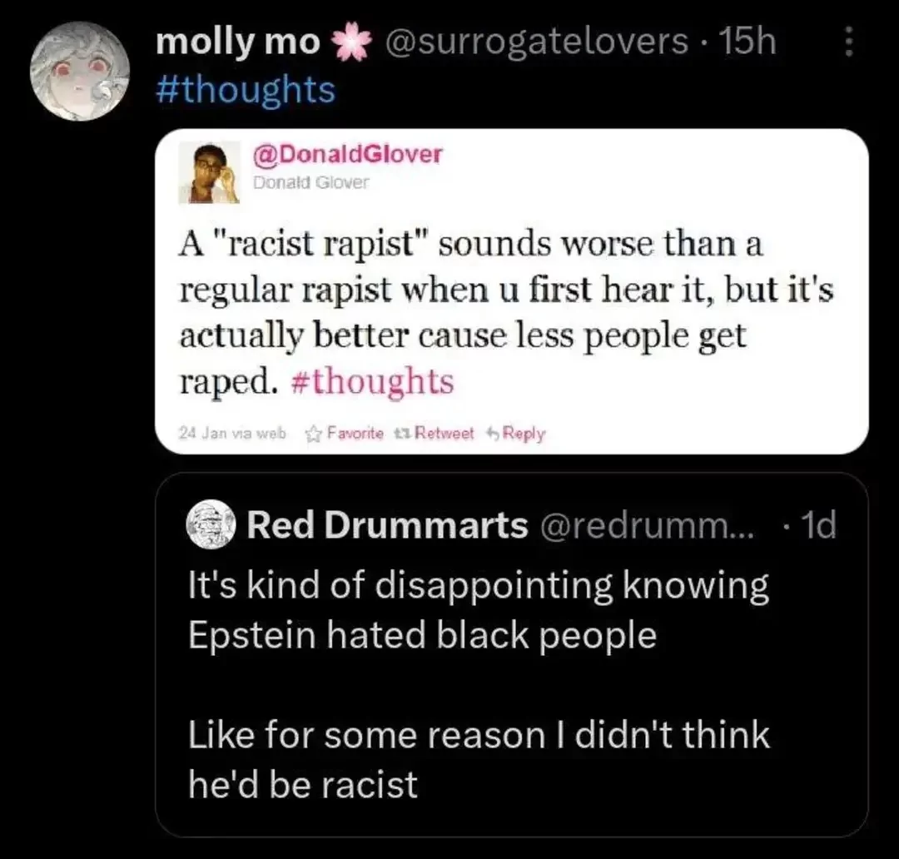
Task: Click the Reply text label
Action: (524, 433)
